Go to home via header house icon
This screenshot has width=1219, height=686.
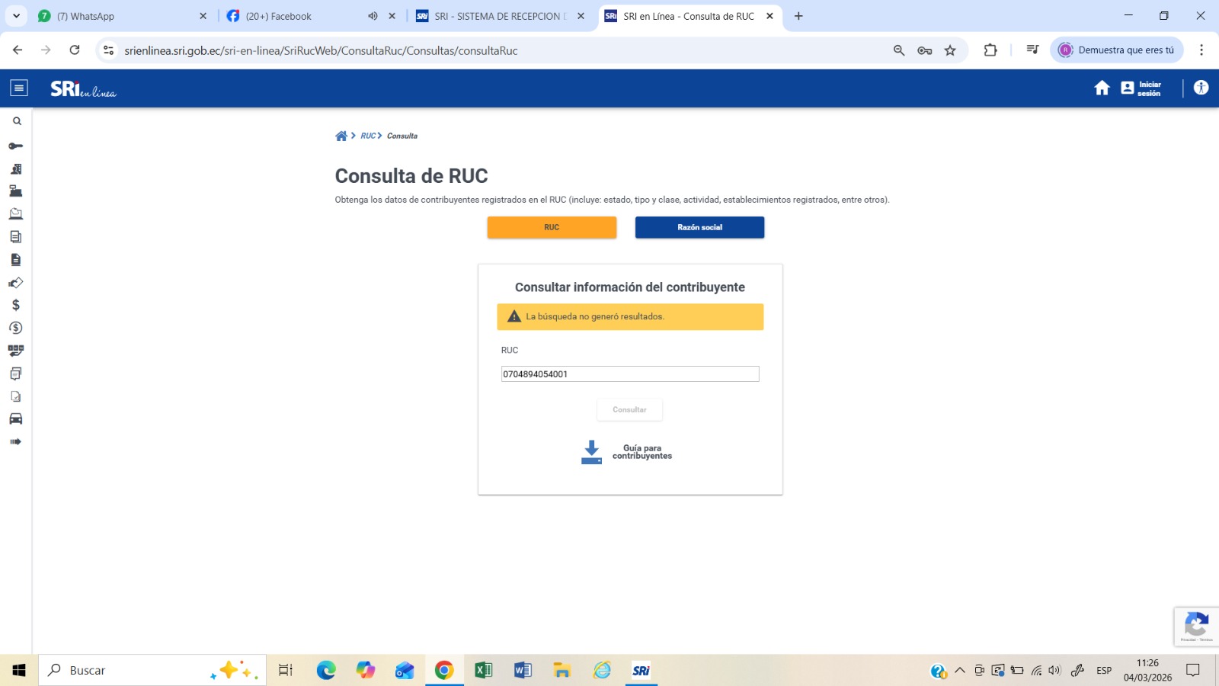(x=1102, y=88)
